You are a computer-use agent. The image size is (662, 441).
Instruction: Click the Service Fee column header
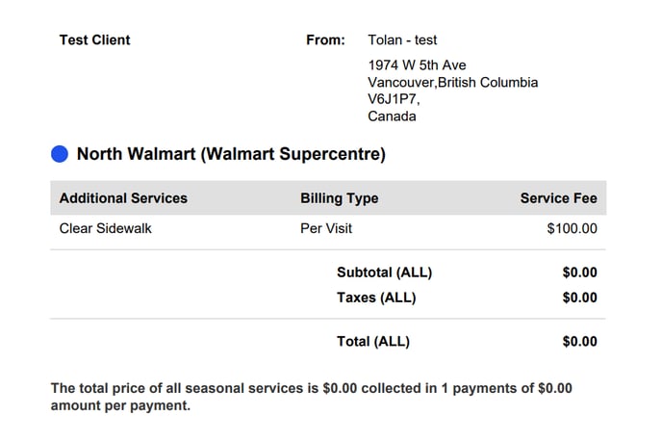(558, 198)
